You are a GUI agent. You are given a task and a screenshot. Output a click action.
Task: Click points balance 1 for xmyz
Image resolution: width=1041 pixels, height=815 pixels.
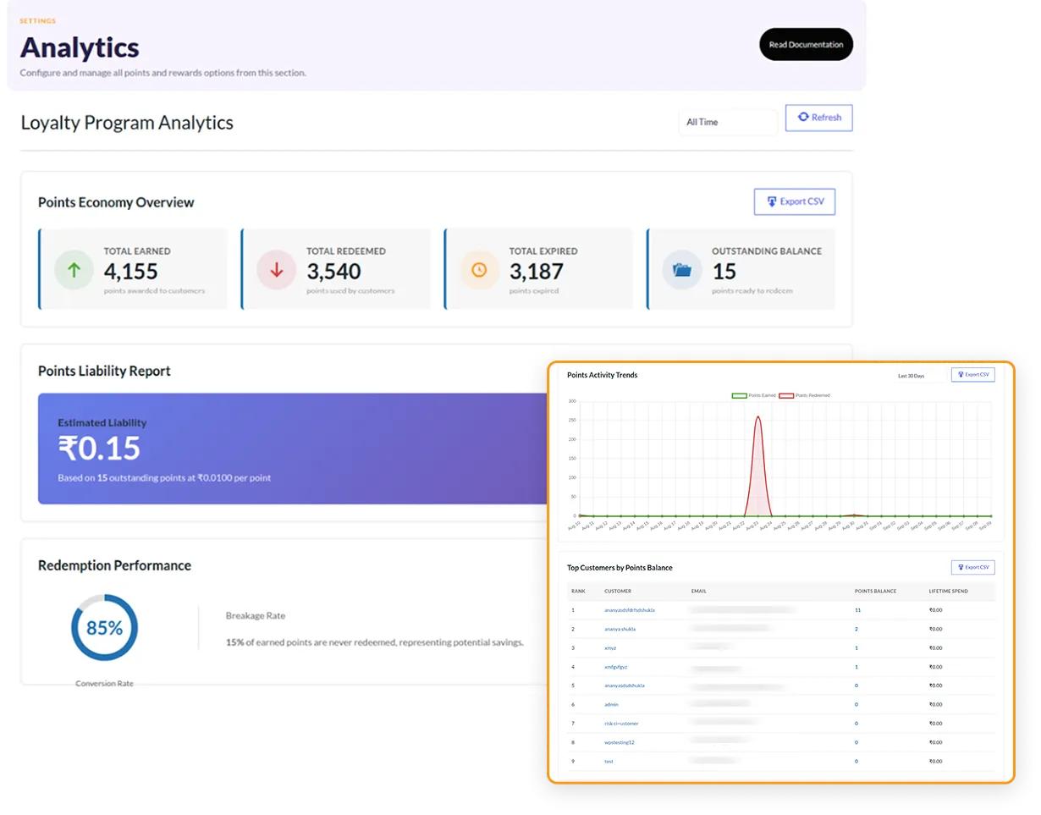click(x=856, y=647)
